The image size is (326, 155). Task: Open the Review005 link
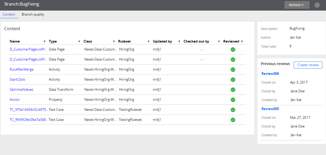(x=270, y=109)
